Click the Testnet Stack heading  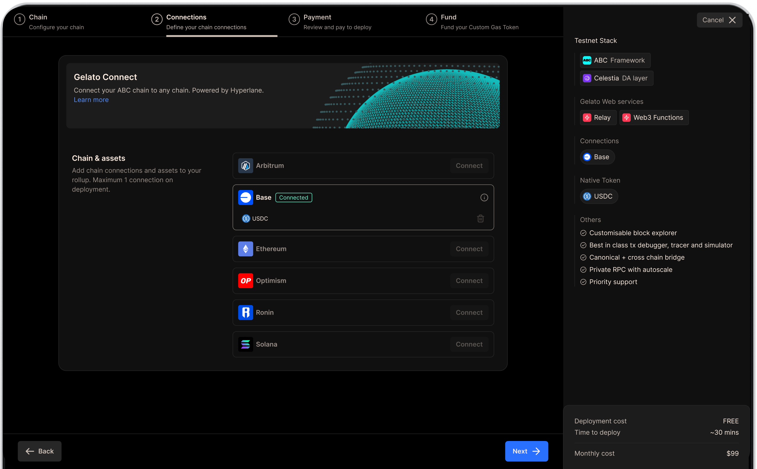(x=595, y=41)
